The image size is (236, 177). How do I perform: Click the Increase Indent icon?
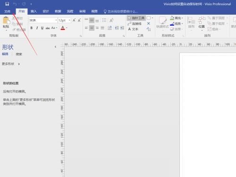[x=122, y=28]
